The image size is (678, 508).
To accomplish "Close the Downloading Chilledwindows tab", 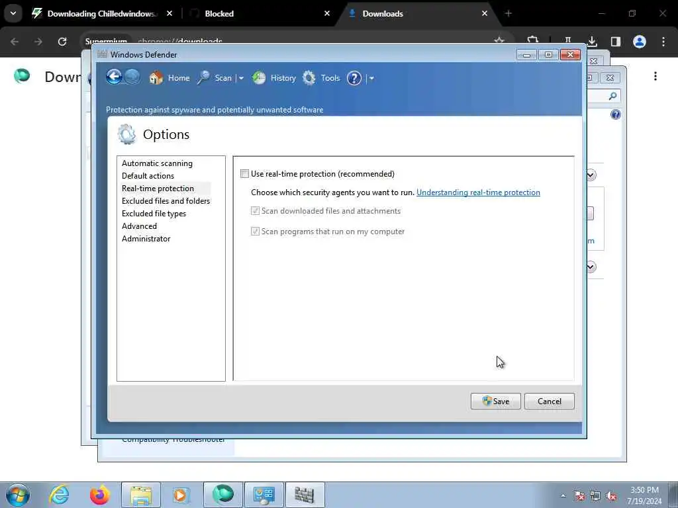I will pyautogui.click(x=169, y=13).
